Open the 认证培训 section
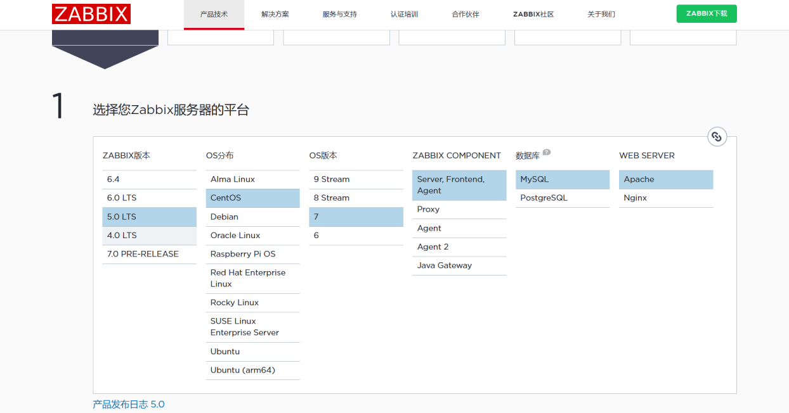The image size is (789, 413). [x=404, y=13]
